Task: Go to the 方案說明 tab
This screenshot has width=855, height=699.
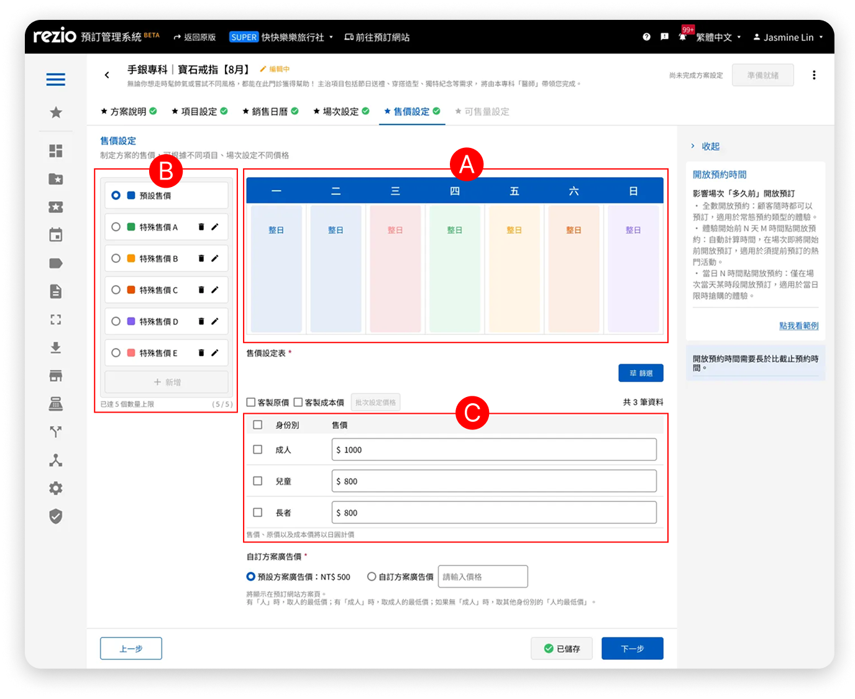Action: pyautogui.click(x=128, y=112)
